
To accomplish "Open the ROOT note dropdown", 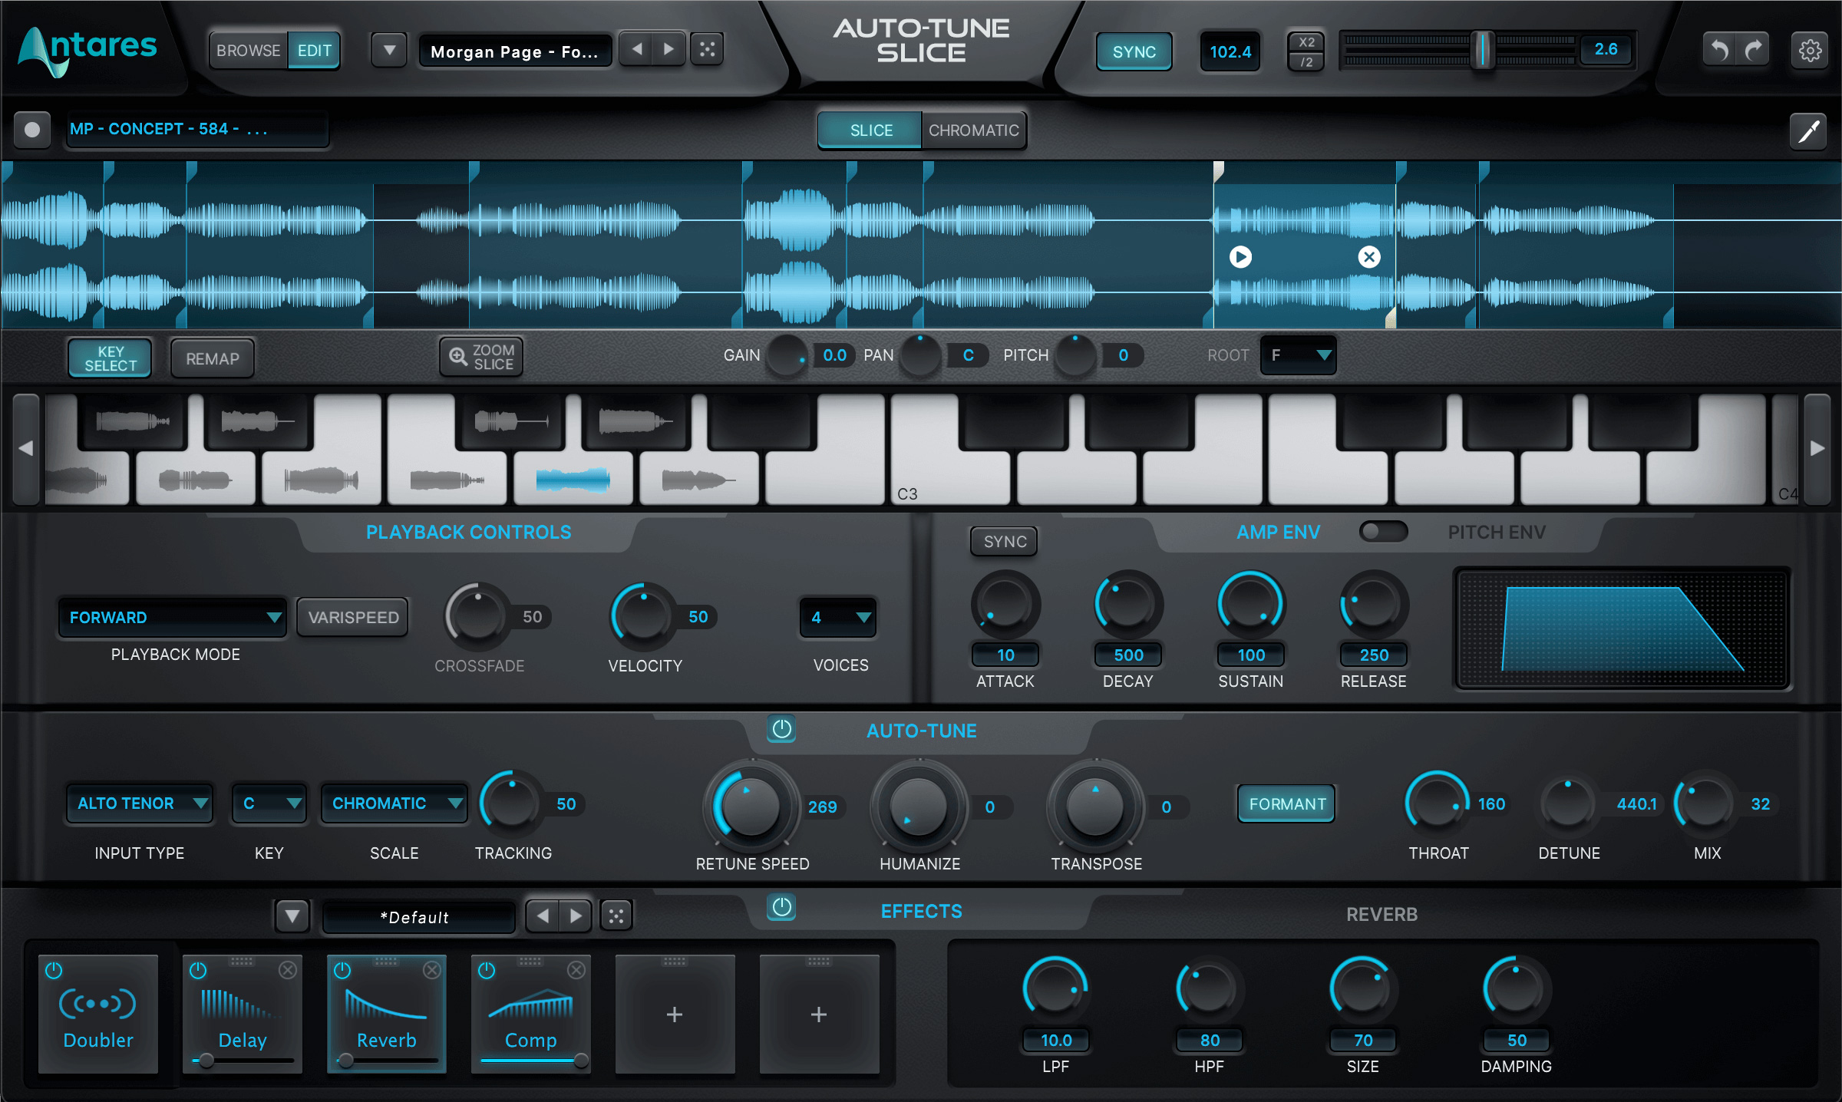I will (1299, 355).
